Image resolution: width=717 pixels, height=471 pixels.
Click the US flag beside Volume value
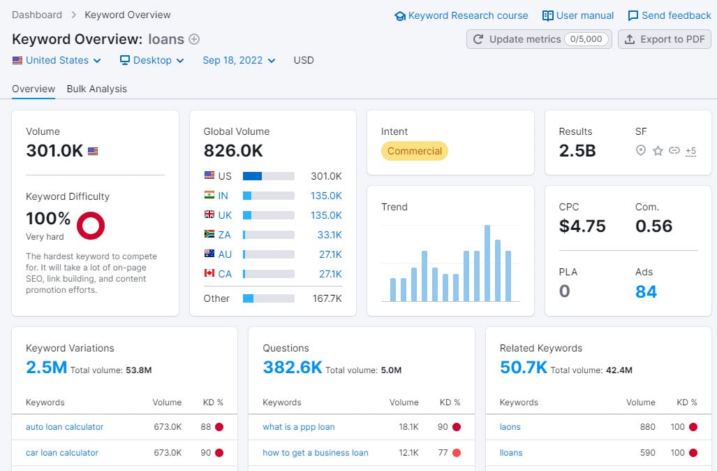[x=93, y=151]
